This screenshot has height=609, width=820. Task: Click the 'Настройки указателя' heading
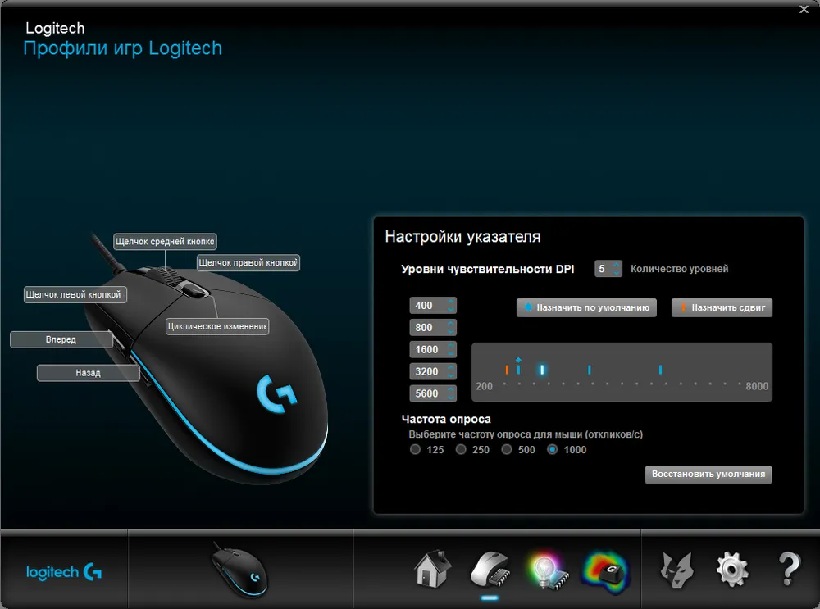(462, 237)
